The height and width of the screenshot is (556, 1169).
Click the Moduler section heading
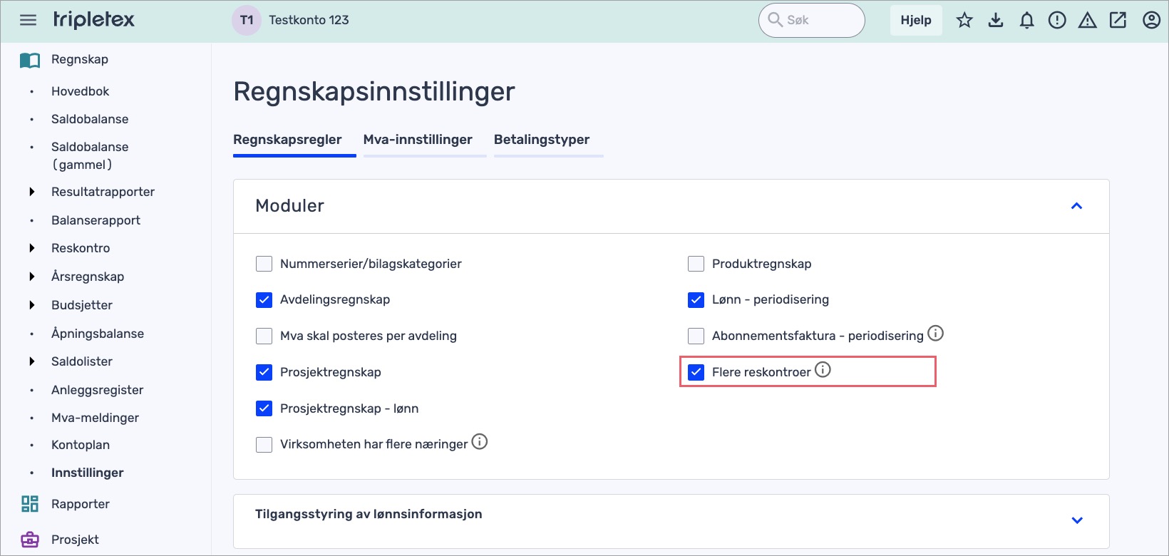[289, 206]
